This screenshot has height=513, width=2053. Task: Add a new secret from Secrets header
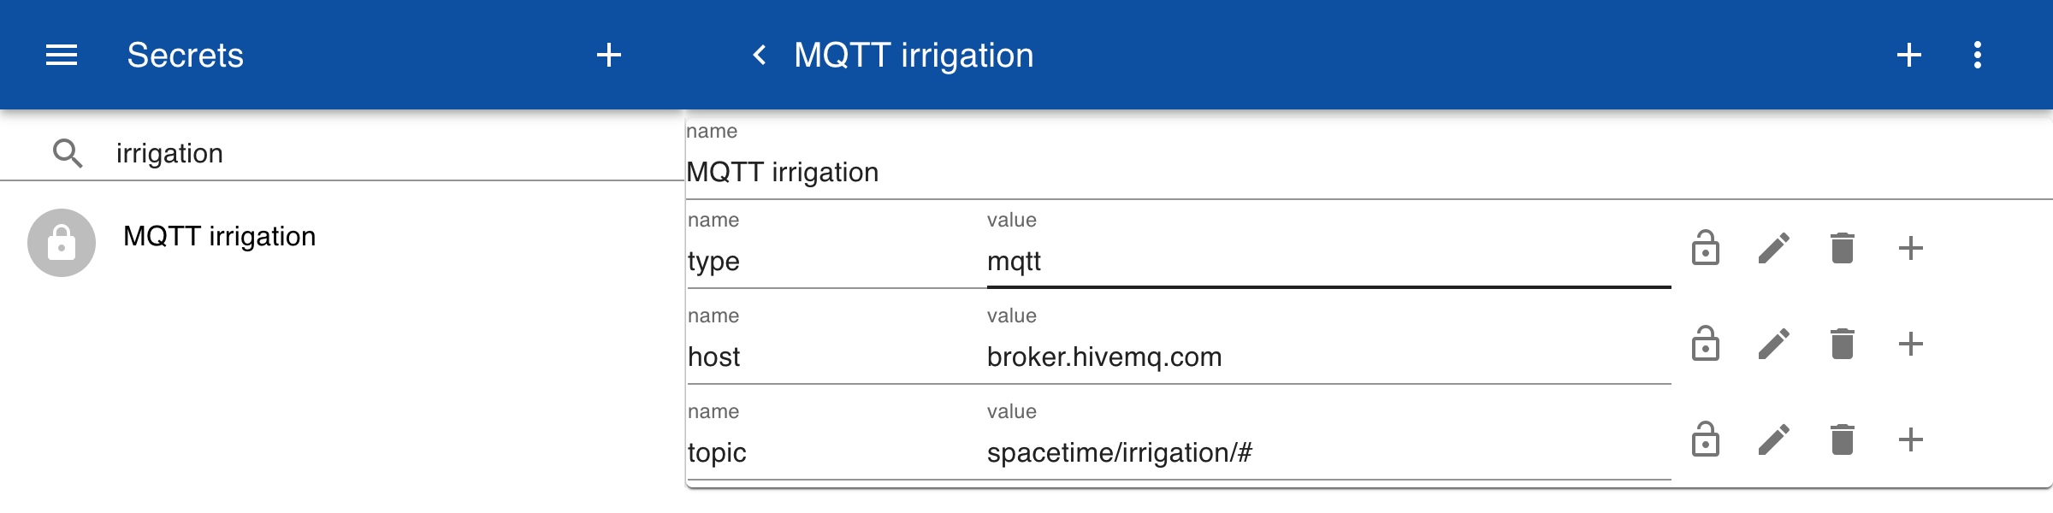609,56
